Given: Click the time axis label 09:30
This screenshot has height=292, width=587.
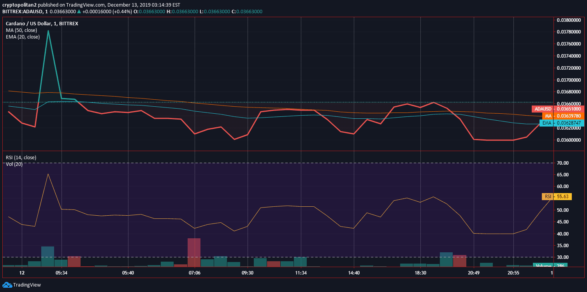Looking at the screenshot, I should click(248, 273).
